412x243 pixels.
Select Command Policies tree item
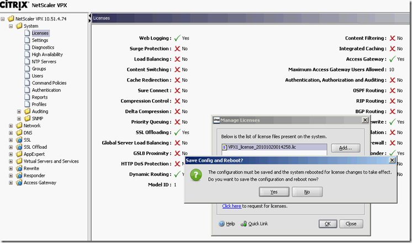(x=49, y=83)
